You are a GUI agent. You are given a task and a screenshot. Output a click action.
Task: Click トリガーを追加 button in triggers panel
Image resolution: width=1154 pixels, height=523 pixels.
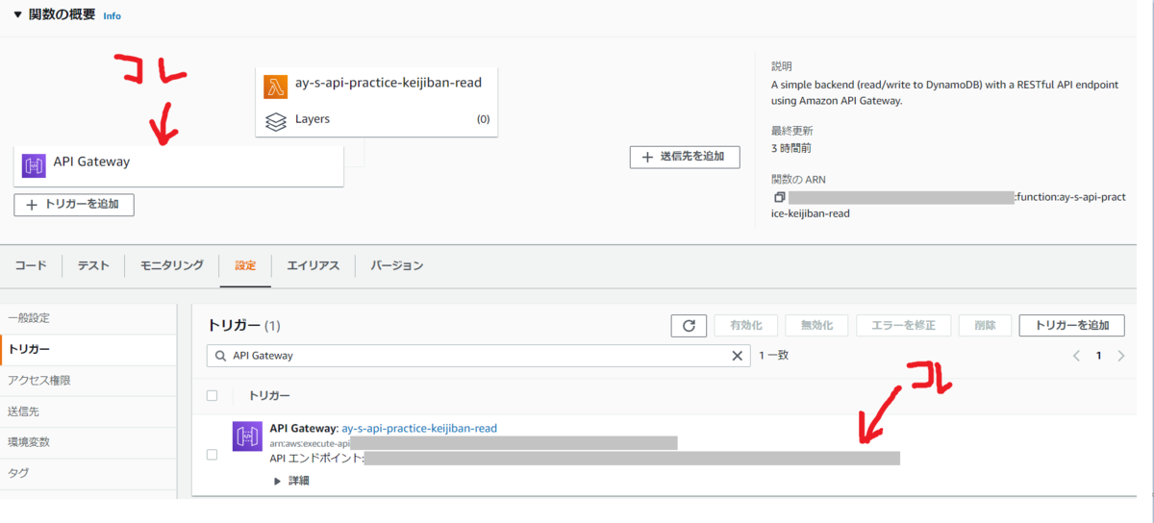click(x=1072, y=326)
